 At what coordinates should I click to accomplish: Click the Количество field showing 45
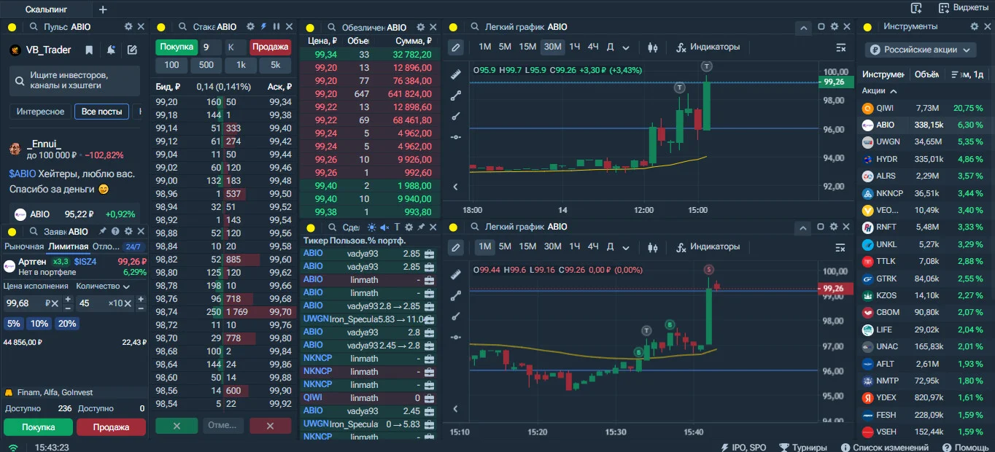(x=105, y=303)
